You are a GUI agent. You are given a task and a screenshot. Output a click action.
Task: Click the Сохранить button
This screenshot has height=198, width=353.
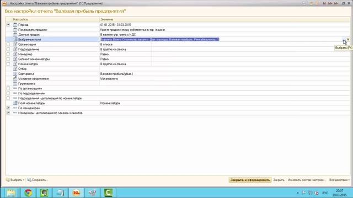[x=38, y=180]
